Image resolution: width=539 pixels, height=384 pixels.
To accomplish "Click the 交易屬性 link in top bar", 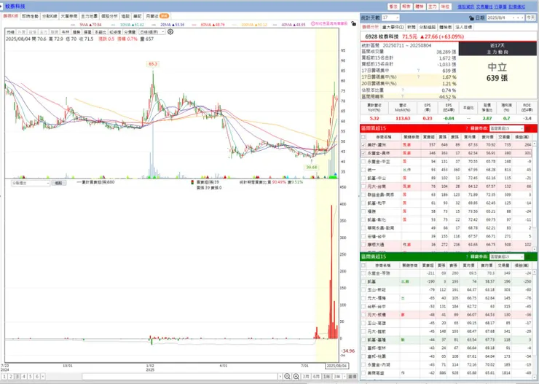I will (x=484, y=7).
